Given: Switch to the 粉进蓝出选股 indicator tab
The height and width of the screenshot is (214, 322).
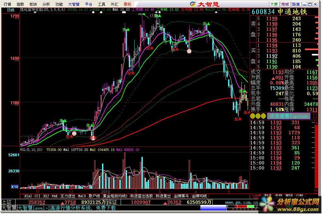Looking at the screenshot, I should (x=142, y=196).
